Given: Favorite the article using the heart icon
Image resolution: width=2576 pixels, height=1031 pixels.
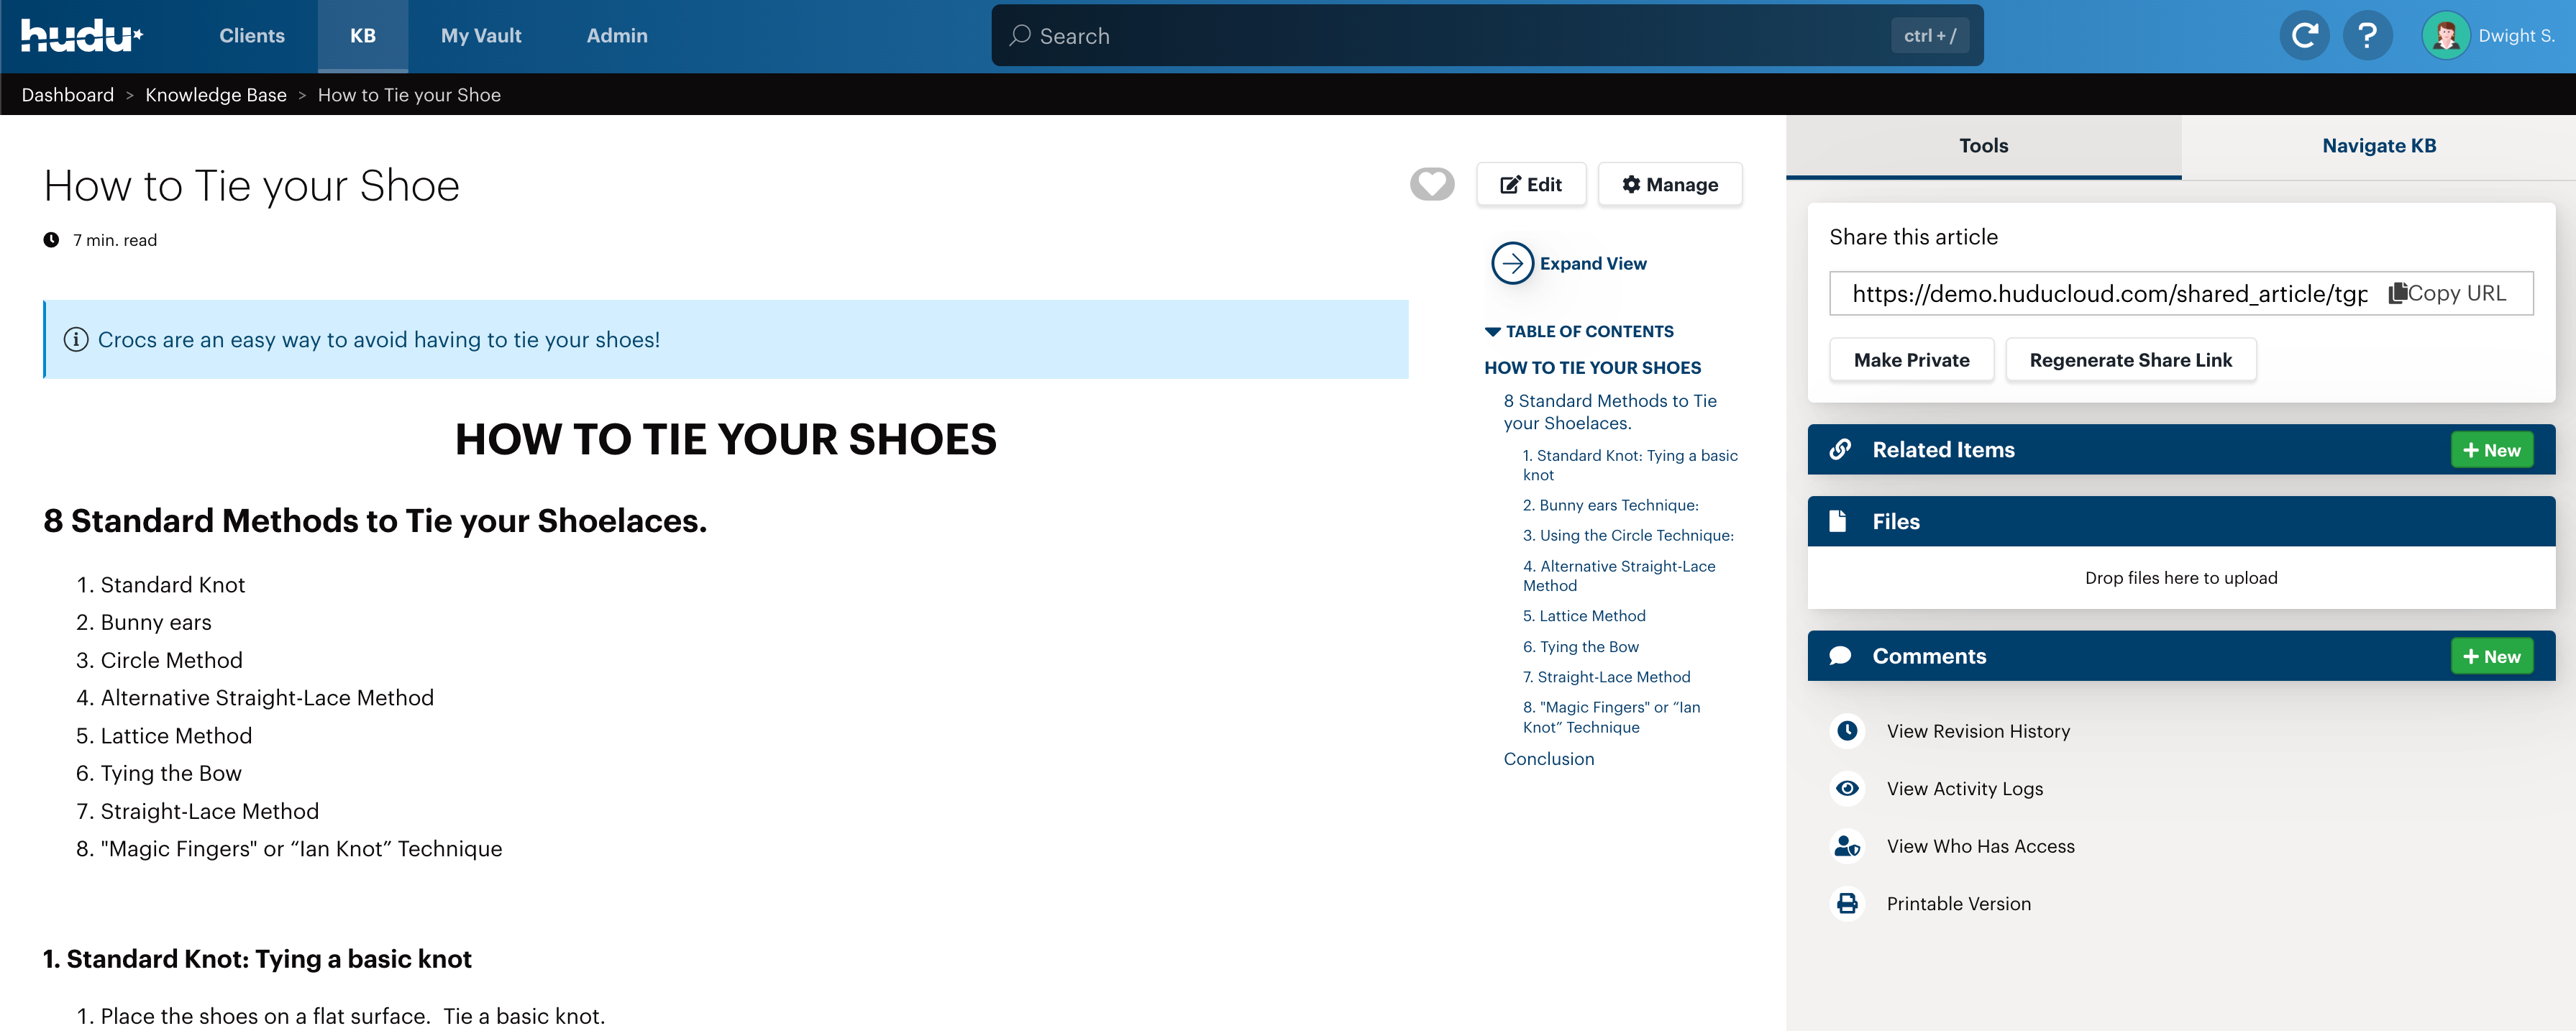Looking at the screenshot, I should 1432,184.
